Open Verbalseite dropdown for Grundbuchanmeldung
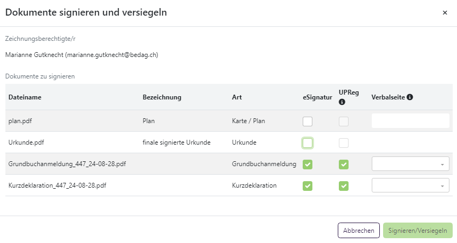Image resolution: width=457 pixels, height=243 pixels. click(x=410, y=164)
